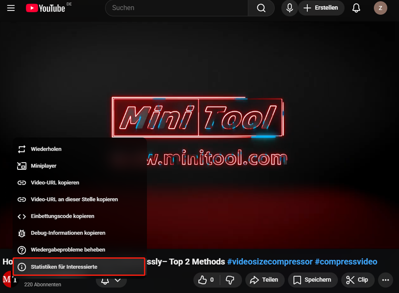Click the search magnifier button
Screen dimensions: 399x293
261,8
